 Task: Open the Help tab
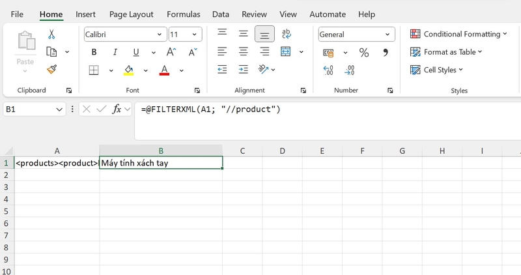tap(367, 14)
